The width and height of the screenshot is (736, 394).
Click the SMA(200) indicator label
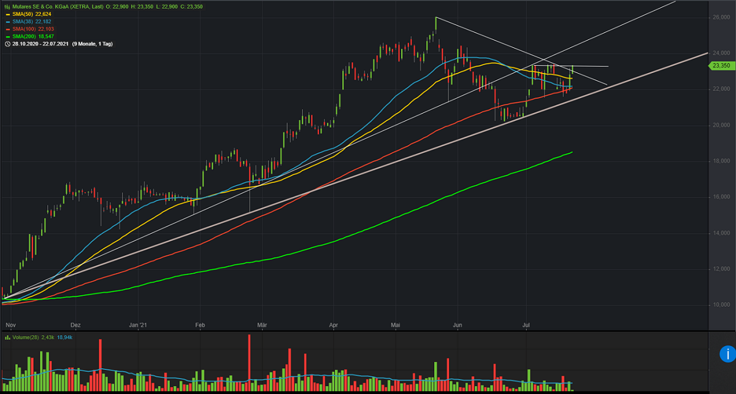[25, 36]
